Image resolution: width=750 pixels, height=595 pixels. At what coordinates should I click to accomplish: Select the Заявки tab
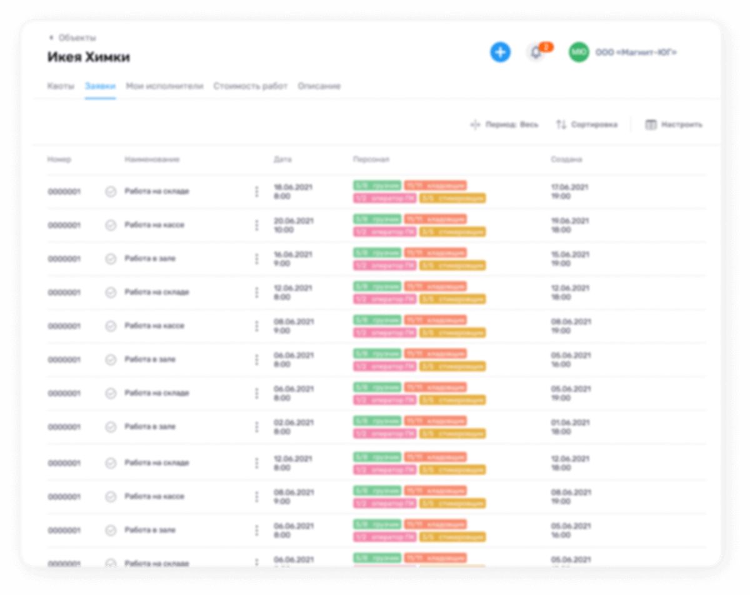click(100, 86)
